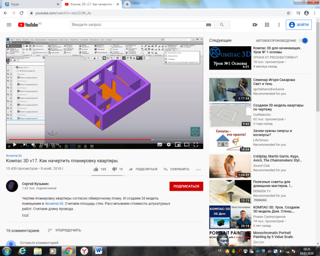Open УПОРЯДОЧИТЬ comment sorting dropdown

(64, 230)
